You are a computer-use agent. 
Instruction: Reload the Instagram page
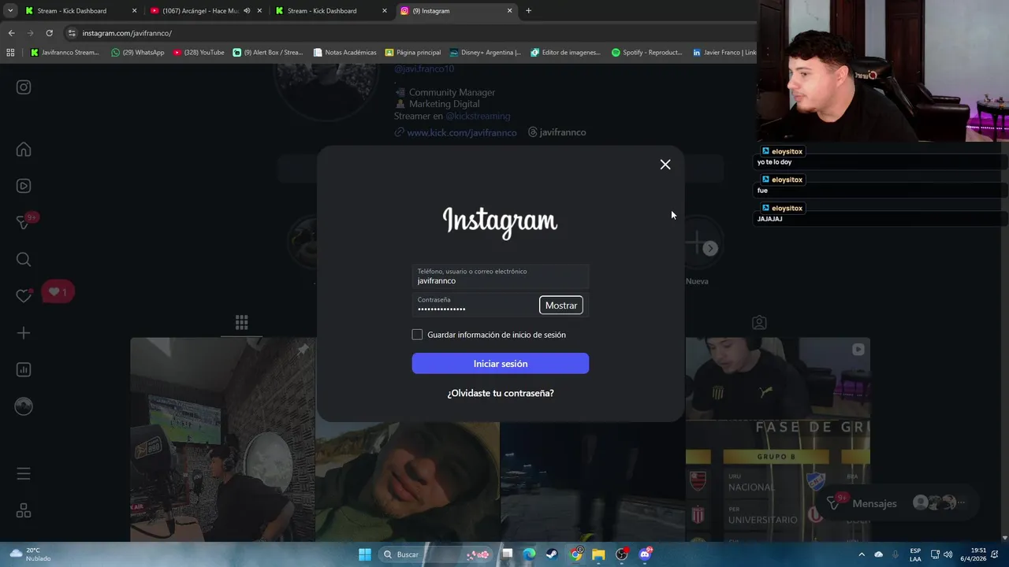pyautogui.click(x=49, y=33)
